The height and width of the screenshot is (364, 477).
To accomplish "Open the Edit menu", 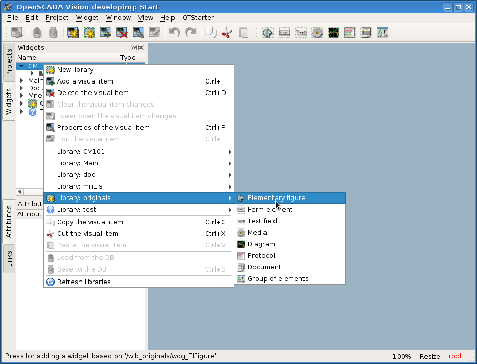I will [x=32, y=18].
